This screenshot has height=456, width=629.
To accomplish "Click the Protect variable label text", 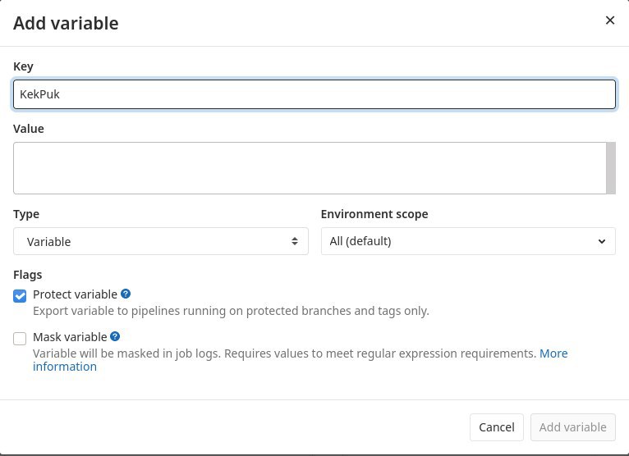I will (x=75, y=294).
